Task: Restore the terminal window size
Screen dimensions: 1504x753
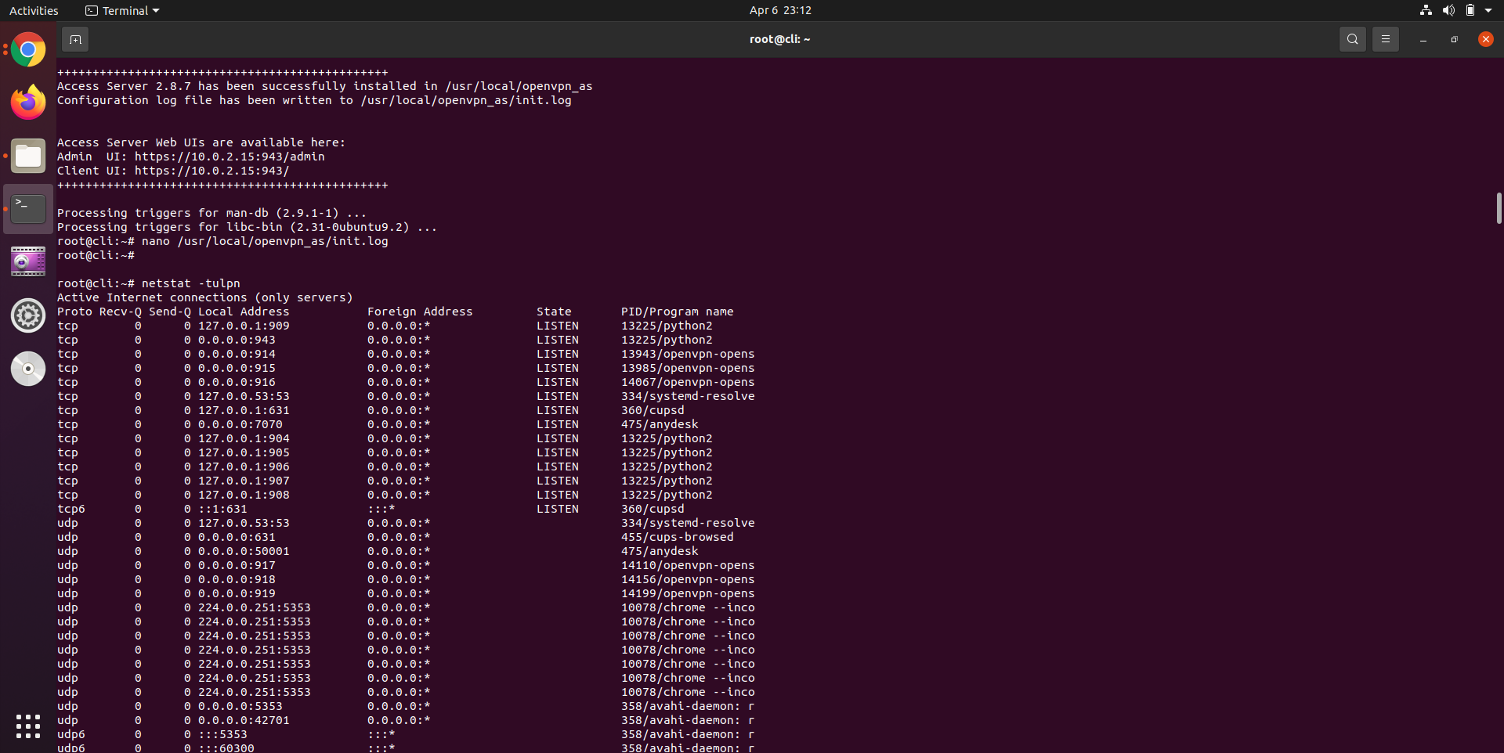Action: click(1454, 39)
